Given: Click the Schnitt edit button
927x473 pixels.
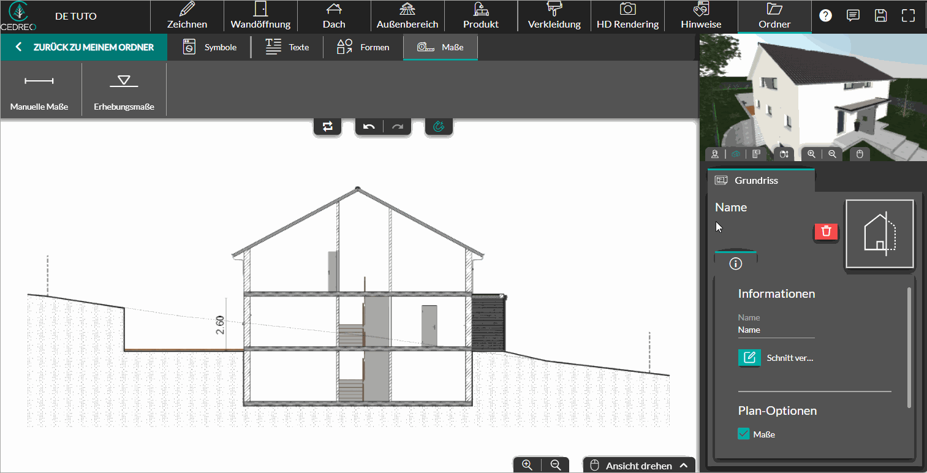Looking at the screenshot, I should pyautogui.click(x=749, y=357).
